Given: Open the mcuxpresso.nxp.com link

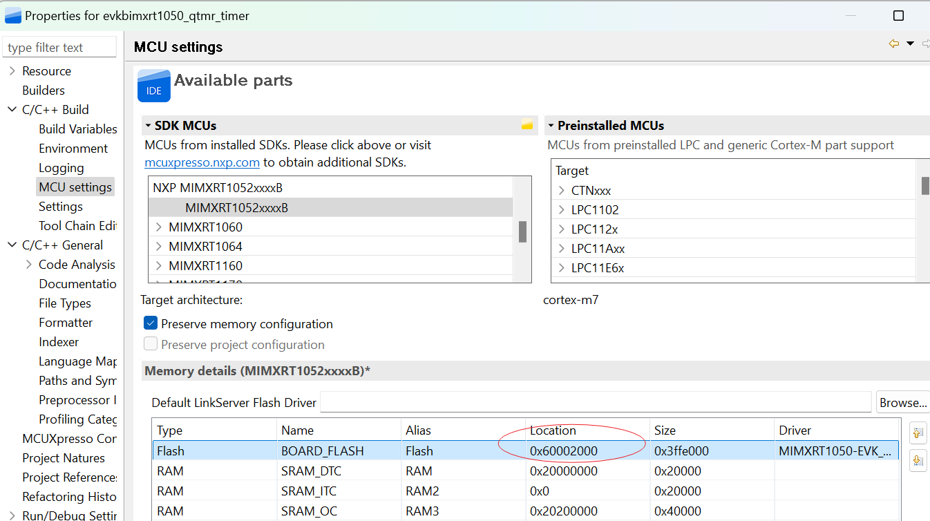Looking at the screenshot, I should coord(202,163).
